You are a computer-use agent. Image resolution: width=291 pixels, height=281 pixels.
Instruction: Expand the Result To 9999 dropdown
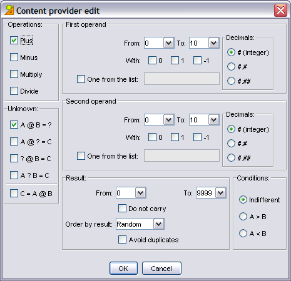point(221,193)
